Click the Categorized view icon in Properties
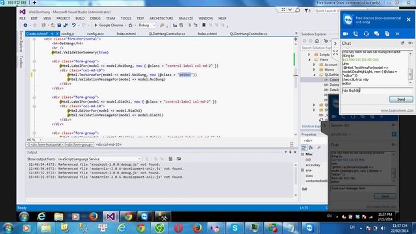This screenshot has width=416, height=234. tap(304, 148)
